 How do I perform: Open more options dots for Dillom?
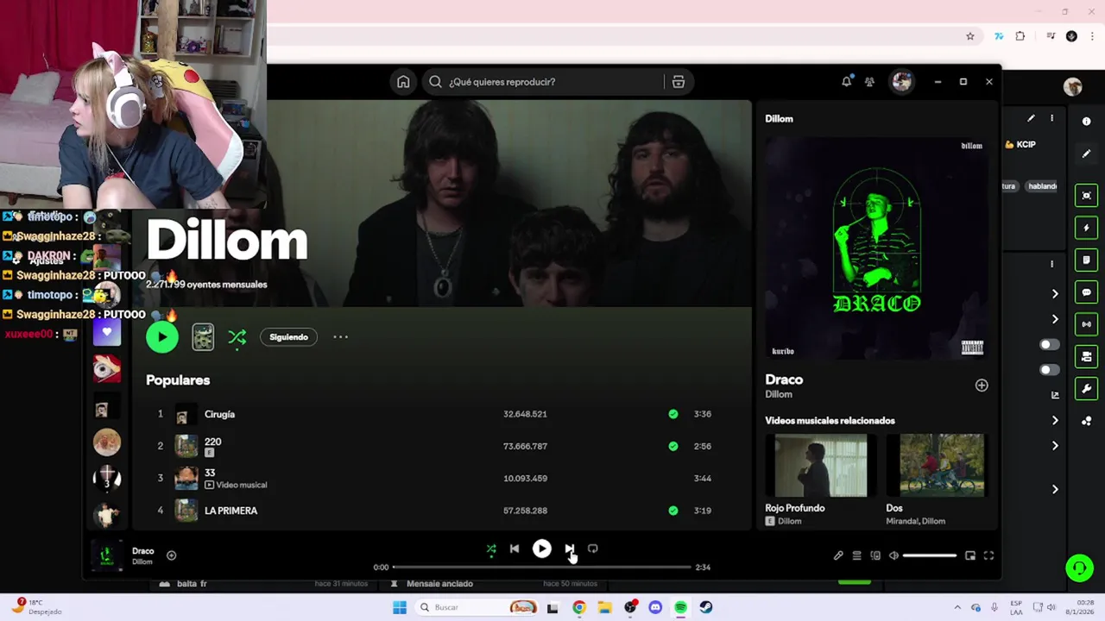(341, 337)
